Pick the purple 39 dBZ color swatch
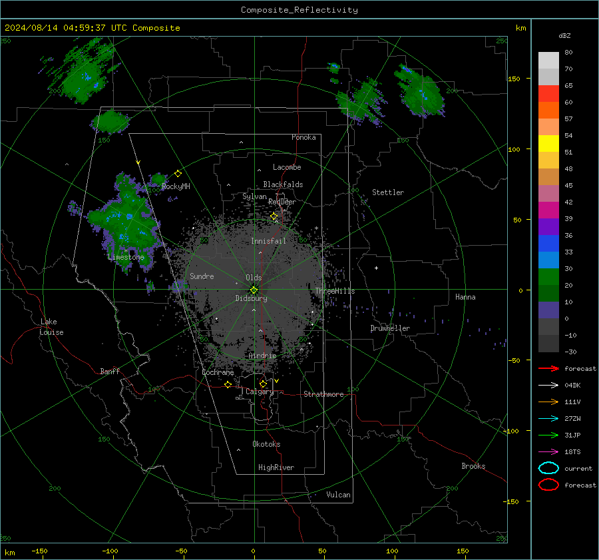Viewport: 599px width, 560px height. 548,226
